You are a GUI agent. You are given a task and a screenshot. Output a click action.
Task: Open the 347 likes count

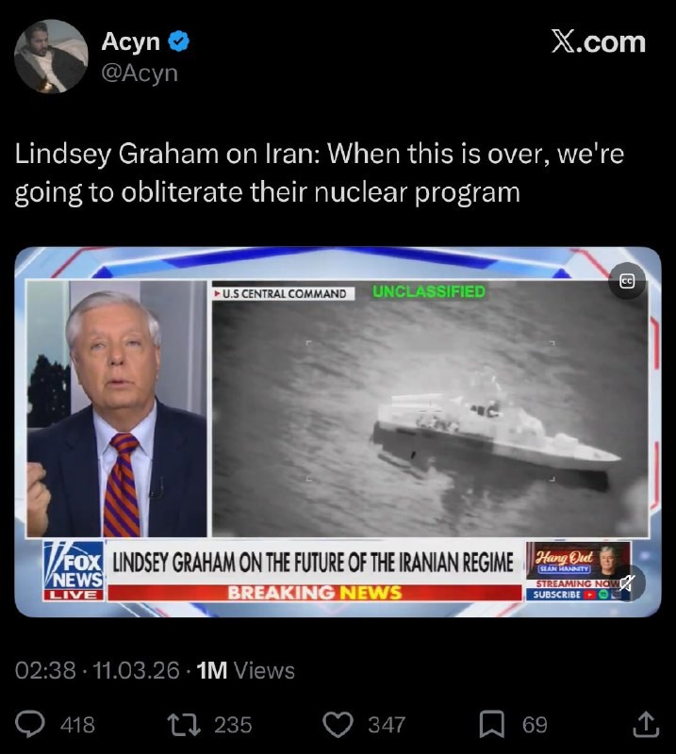387,725
